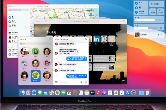The image size is (166, 110).
Task: Click the Messages search field
Action: point(36,44)
